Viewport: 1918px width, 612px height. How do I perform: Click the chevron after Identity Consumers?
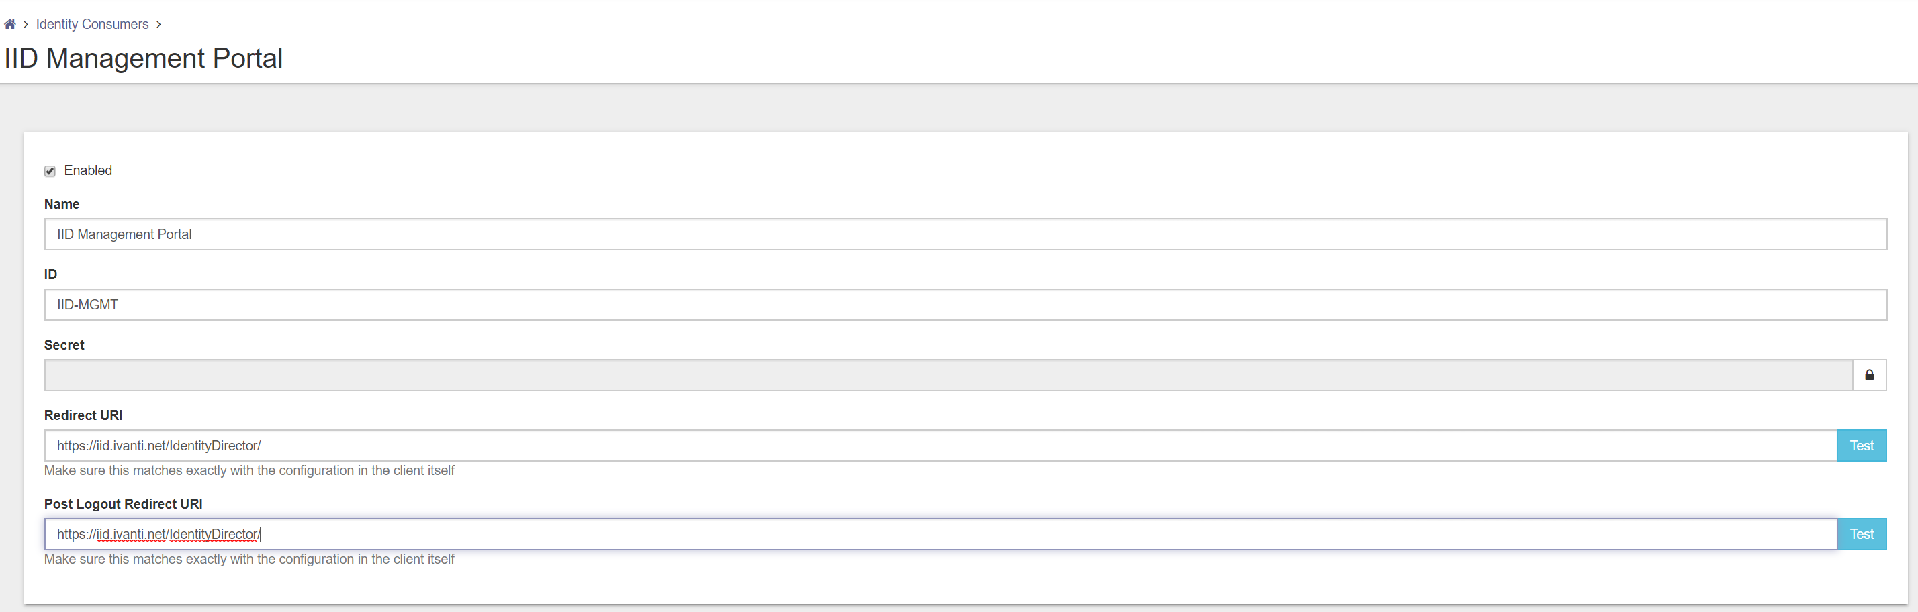158,25
